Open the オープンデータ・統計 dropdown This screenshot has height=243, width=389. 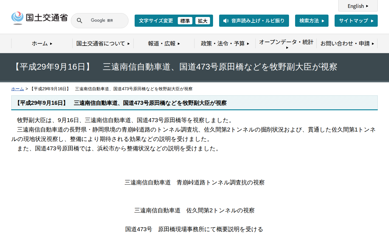point(286,43)
